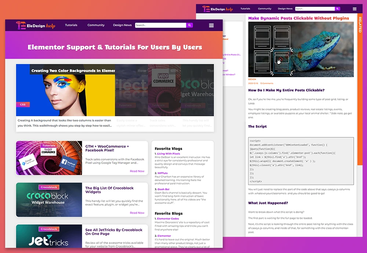
Task: Open the WPTuts vlog link
Action: coord(162,173)
